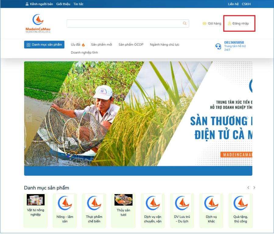Open Nông - lâm sản category icon
274x234 pixels.
coord(65,203)
